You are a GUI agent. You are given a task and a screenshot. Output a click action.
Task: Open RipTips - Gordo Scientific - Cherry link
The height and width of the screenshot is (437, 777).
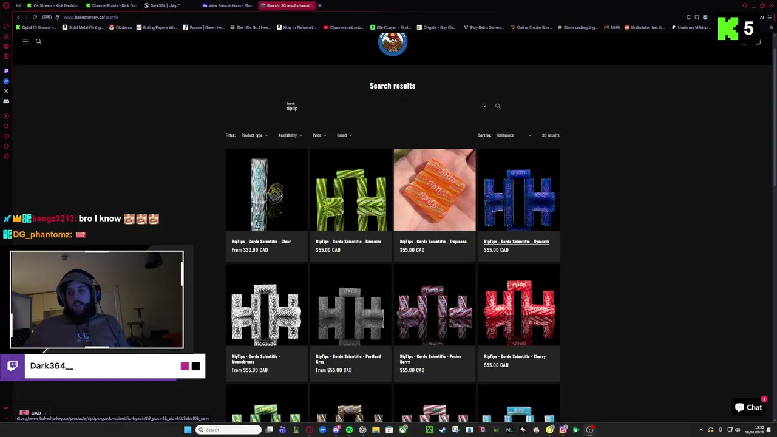pos(515,357)
